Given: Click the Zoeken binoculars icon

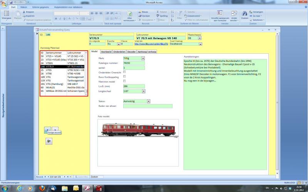Looking at the screenshot, I should pos(244,13).
